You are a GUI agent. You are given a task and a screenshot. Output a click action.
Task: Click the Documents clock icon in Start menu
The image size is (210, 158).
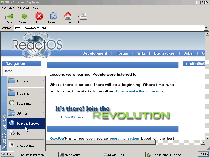coord(12,103)
